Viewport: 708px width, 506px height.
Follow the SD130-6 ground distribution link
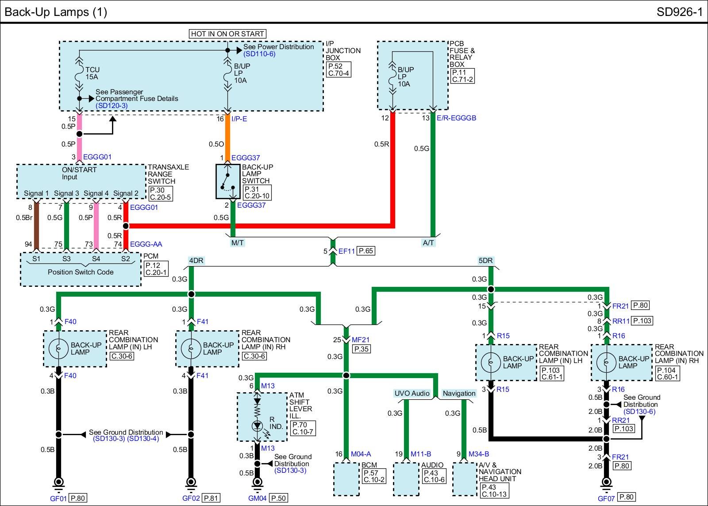639,412
